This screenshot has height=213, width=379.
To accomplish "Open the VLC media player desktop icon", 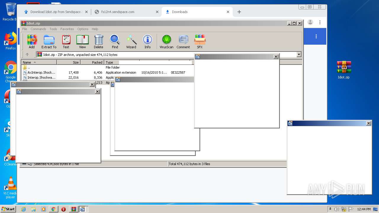I will click(x=11, y=188).
